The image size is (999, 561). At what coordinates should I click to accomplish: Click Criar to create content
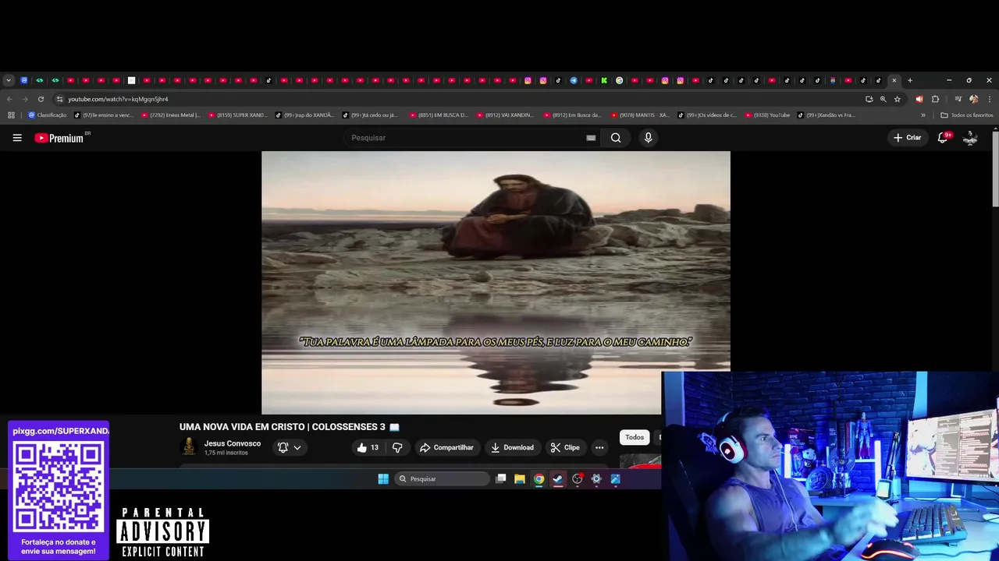[908, 138]
